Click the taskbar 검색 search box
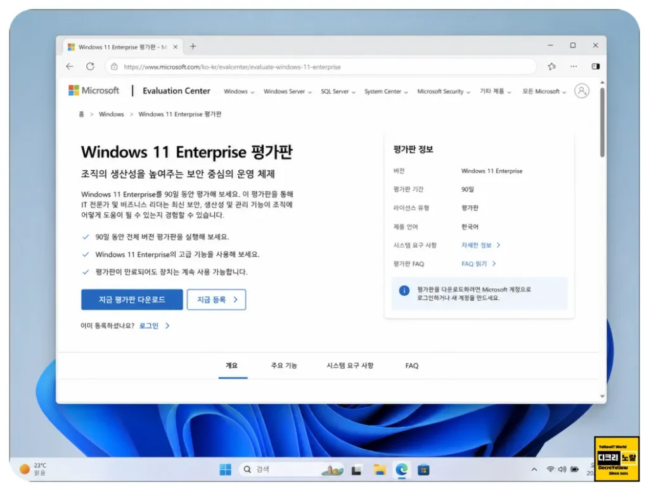 coord(292,469)
